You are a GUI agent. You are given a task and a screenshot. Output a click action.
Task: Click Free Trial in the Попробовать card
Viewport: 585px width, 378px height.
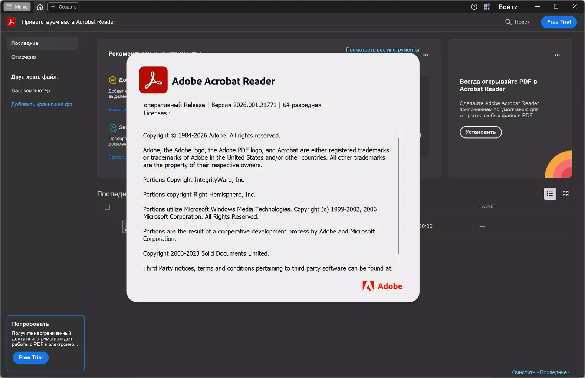coord(31,358)
